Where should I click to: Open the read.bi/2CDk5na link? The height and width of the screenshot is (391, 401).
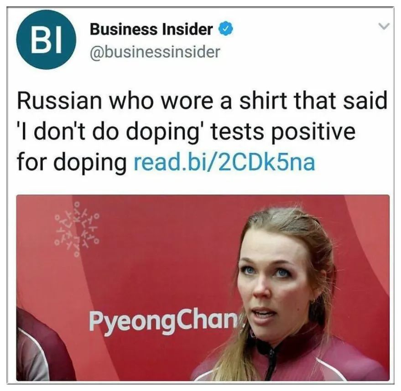(x=224, y=162)
